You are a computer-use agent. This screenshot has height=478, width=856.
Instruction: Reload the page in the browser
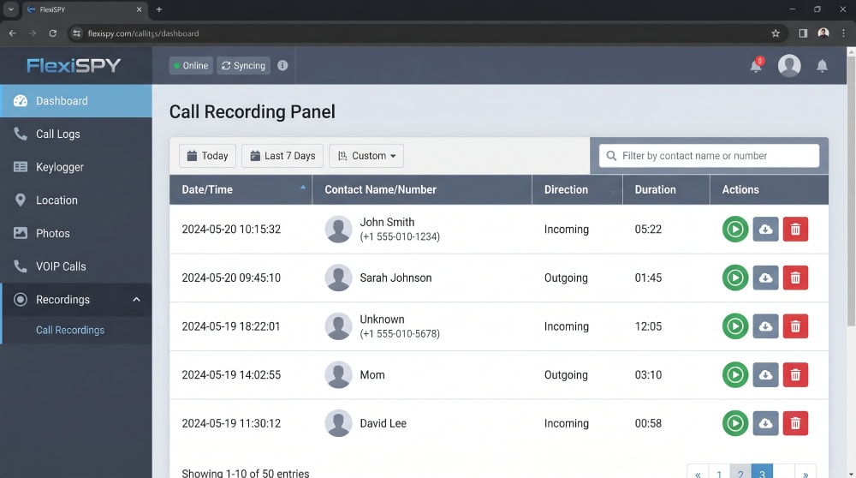click(52, 33)
